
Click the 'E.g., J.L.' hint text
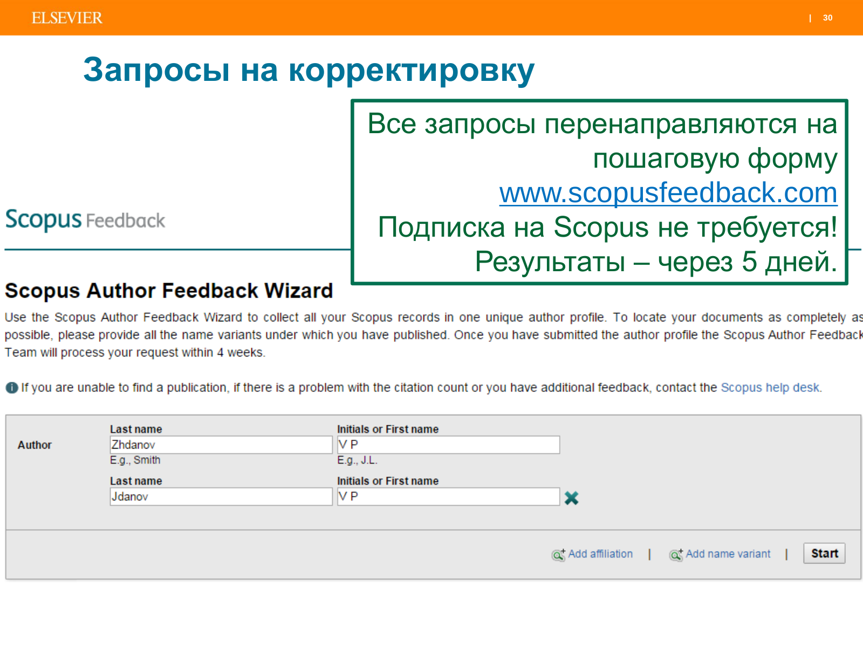(x=358, y=460)
